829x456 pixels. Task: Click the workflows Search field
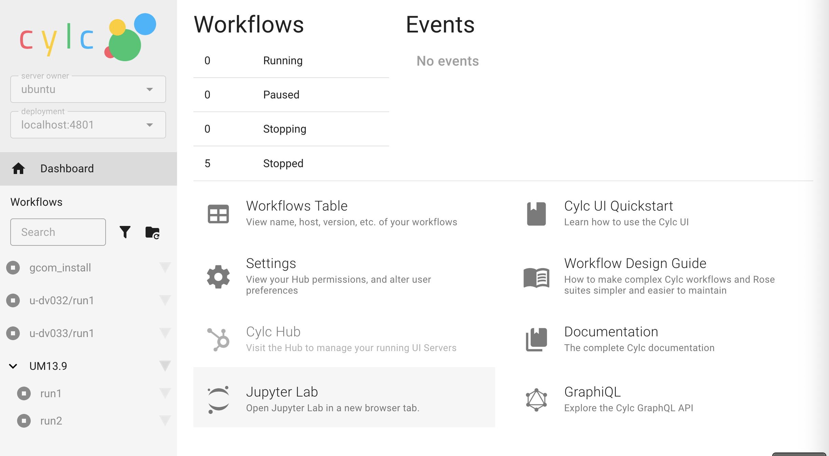(58, 232)
